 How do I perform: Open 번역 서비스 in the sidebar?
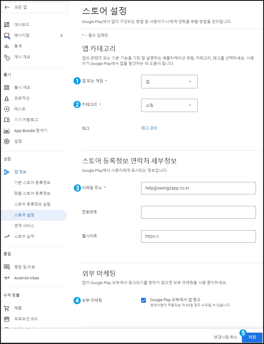[x=24, y=225]
